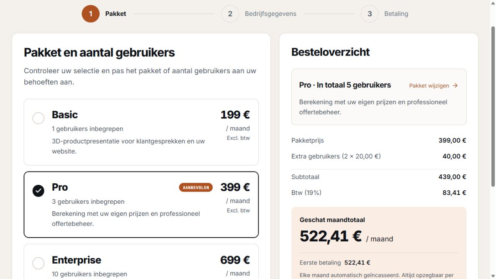
Task: Click the 'Pro' package title
Action: point(60,187)
